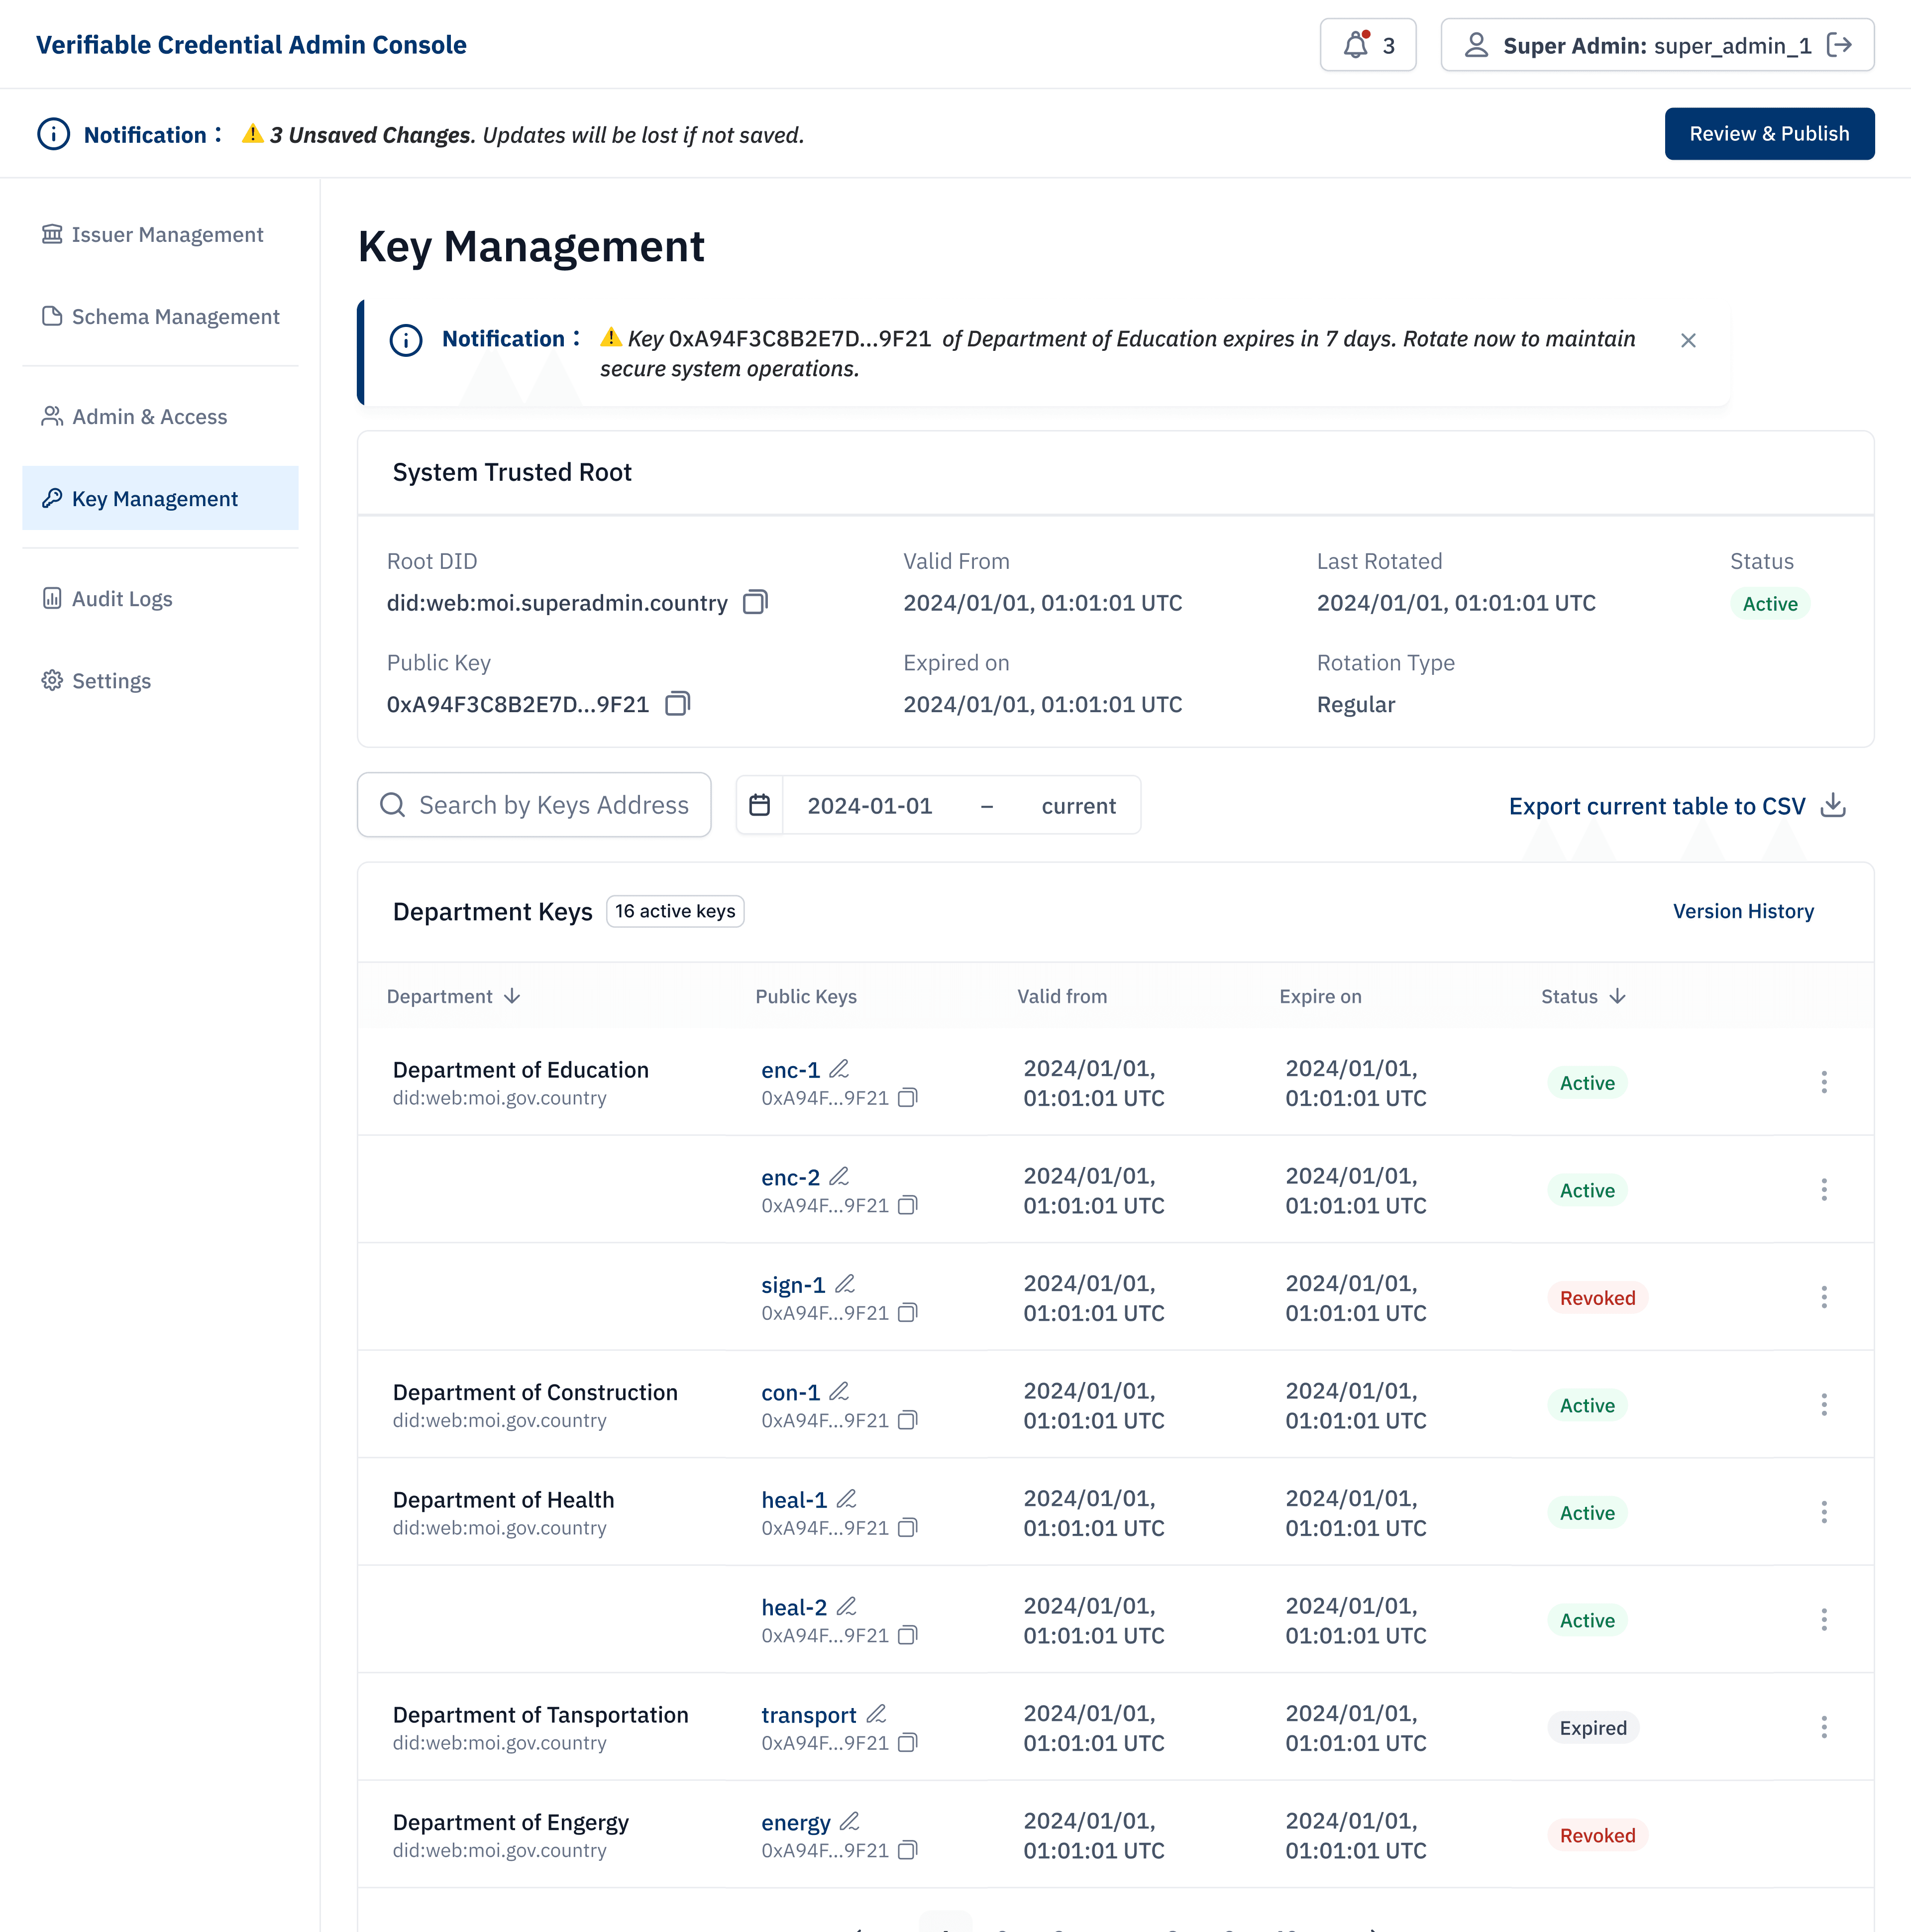Open the Version History link
Viewport: 1911px width, 1932px height.
click(x=1742, y=911)
